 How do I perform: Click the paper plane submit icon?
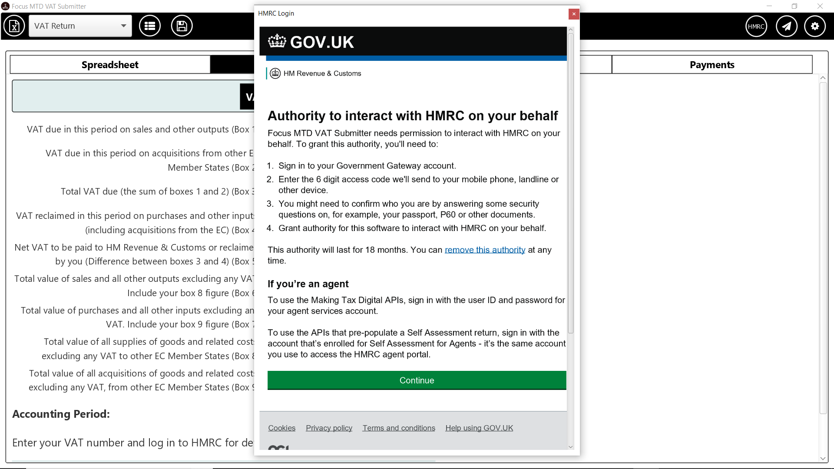[x=787, y=26]
